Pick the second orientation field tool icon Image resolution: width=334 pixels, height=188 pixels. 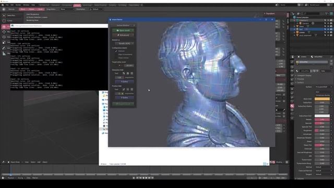pos(128,73)
